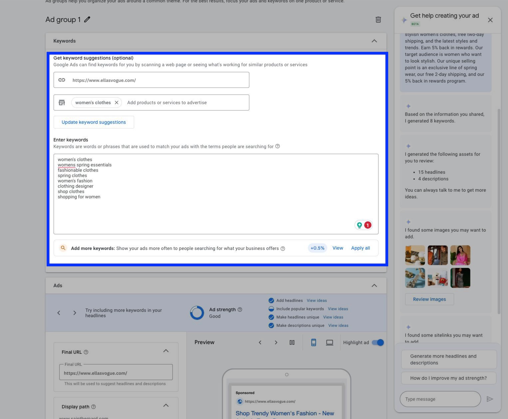The width and height of the screenshot is (508, 419).
Task: Open the candle products suggested image
Action: [x=415, y=255]
